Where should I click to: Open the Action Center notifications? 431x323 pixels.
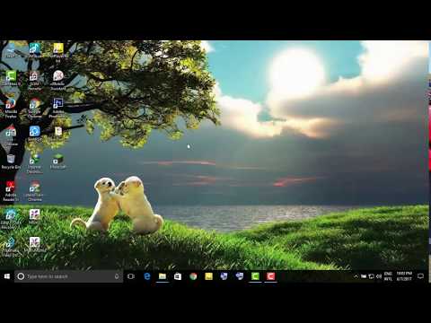[420, 276]
